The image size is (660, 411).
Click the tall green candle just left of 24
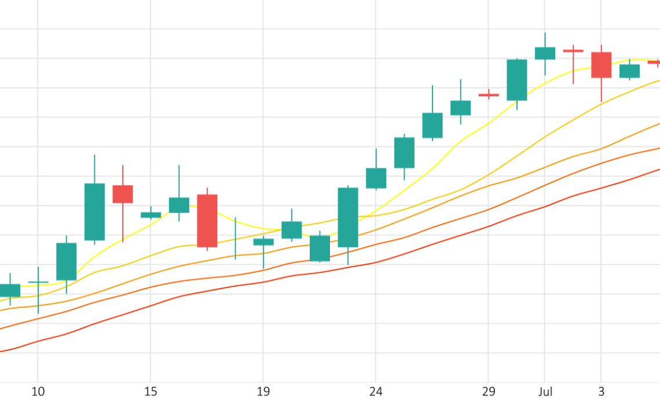pos(348,217)
